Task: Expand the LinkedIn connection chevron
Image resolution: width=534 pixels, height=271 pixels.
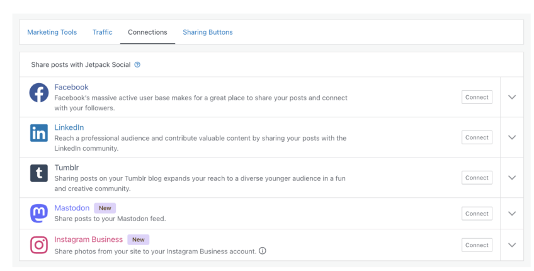Action: pyautogui.click(x=511, y=137)
